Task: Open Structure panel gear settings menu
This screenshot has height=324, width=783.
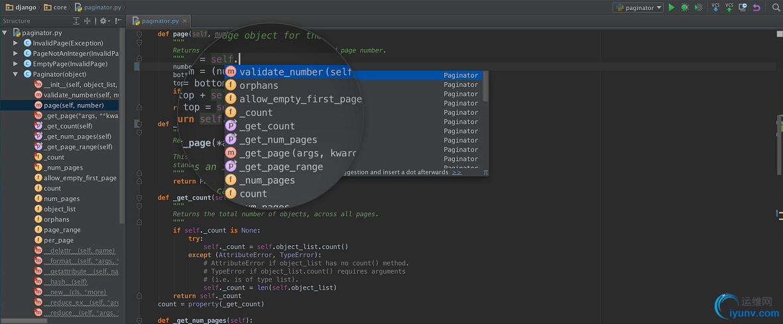Action: point(104,21)
